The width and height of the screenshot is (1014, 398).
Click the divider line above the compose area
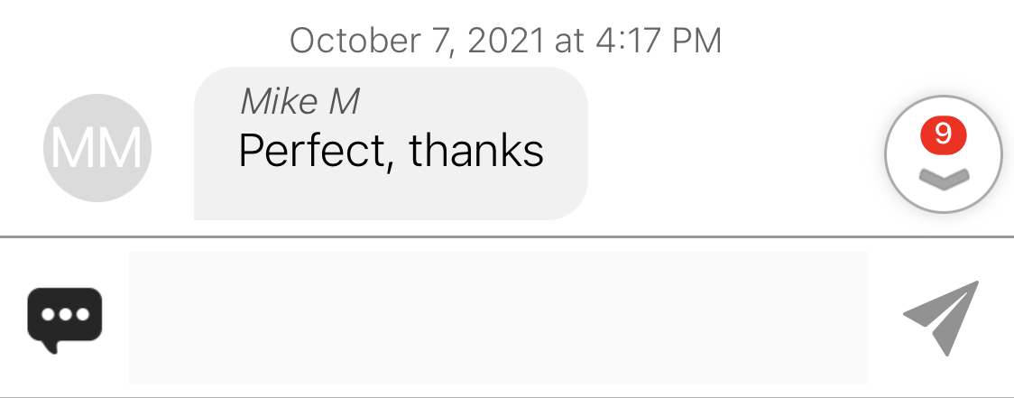click(x=507, y=236)
